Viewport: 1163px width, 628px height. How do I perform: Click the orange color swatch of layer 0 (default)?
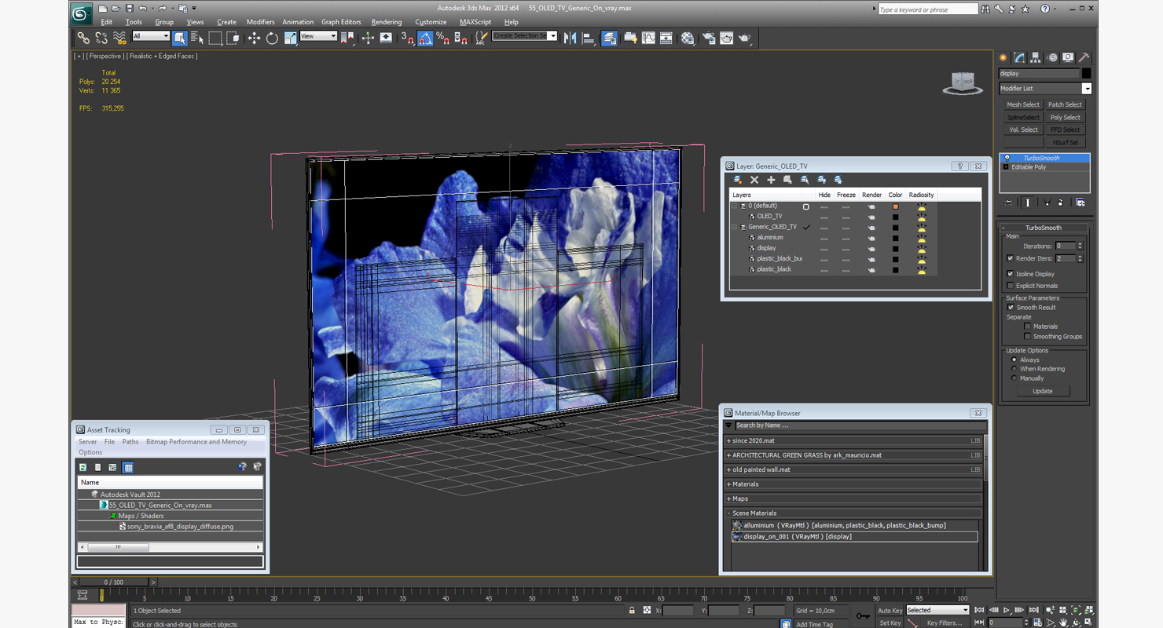(895, 206)
